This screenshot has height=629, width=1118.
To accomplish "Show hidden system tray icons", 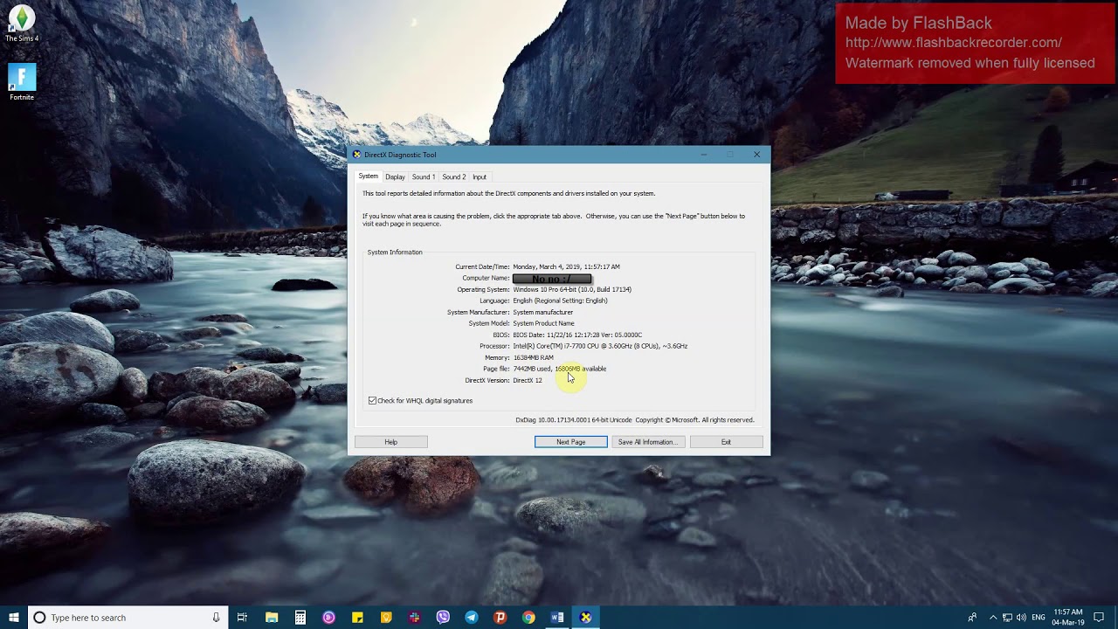I will (x=993, y=618).
